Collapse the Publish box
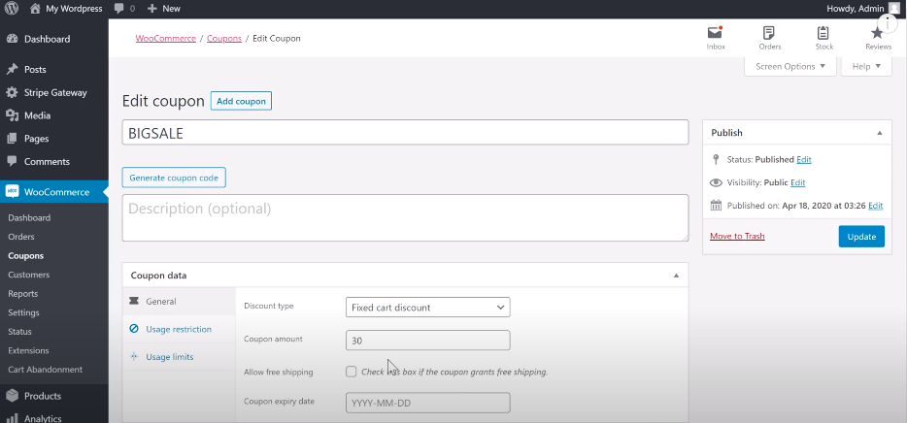This screenshot has height=423, width=907. click(878, 133)
